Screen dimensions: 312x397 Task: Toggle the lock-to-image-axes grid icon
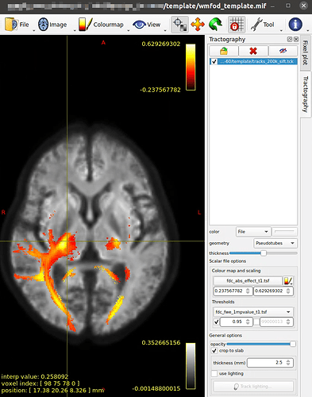pyautogui.click(x=237, y=25)
